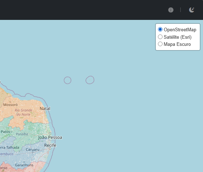This screenshot has height=172, width=203.
Task: Click the Rio Grande do Norte label
Action: coord(23,112)
